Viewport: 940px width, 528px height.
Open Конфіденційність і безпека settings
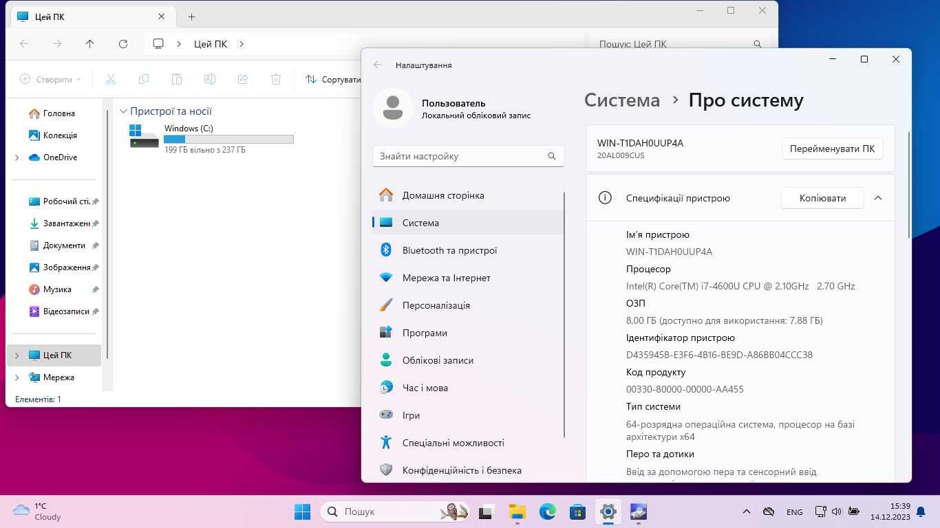pyautogui.click(x=468, y=470)
